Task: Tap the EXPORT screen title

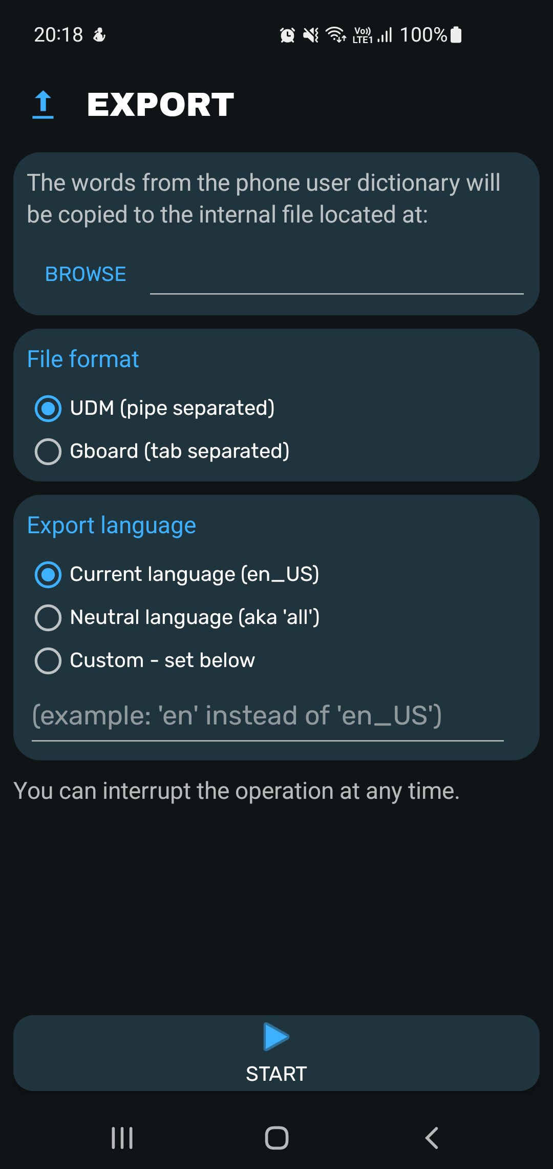Action: tap(160, 105)
